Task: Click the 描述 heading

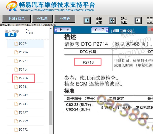Action: (x=70, y=37)
